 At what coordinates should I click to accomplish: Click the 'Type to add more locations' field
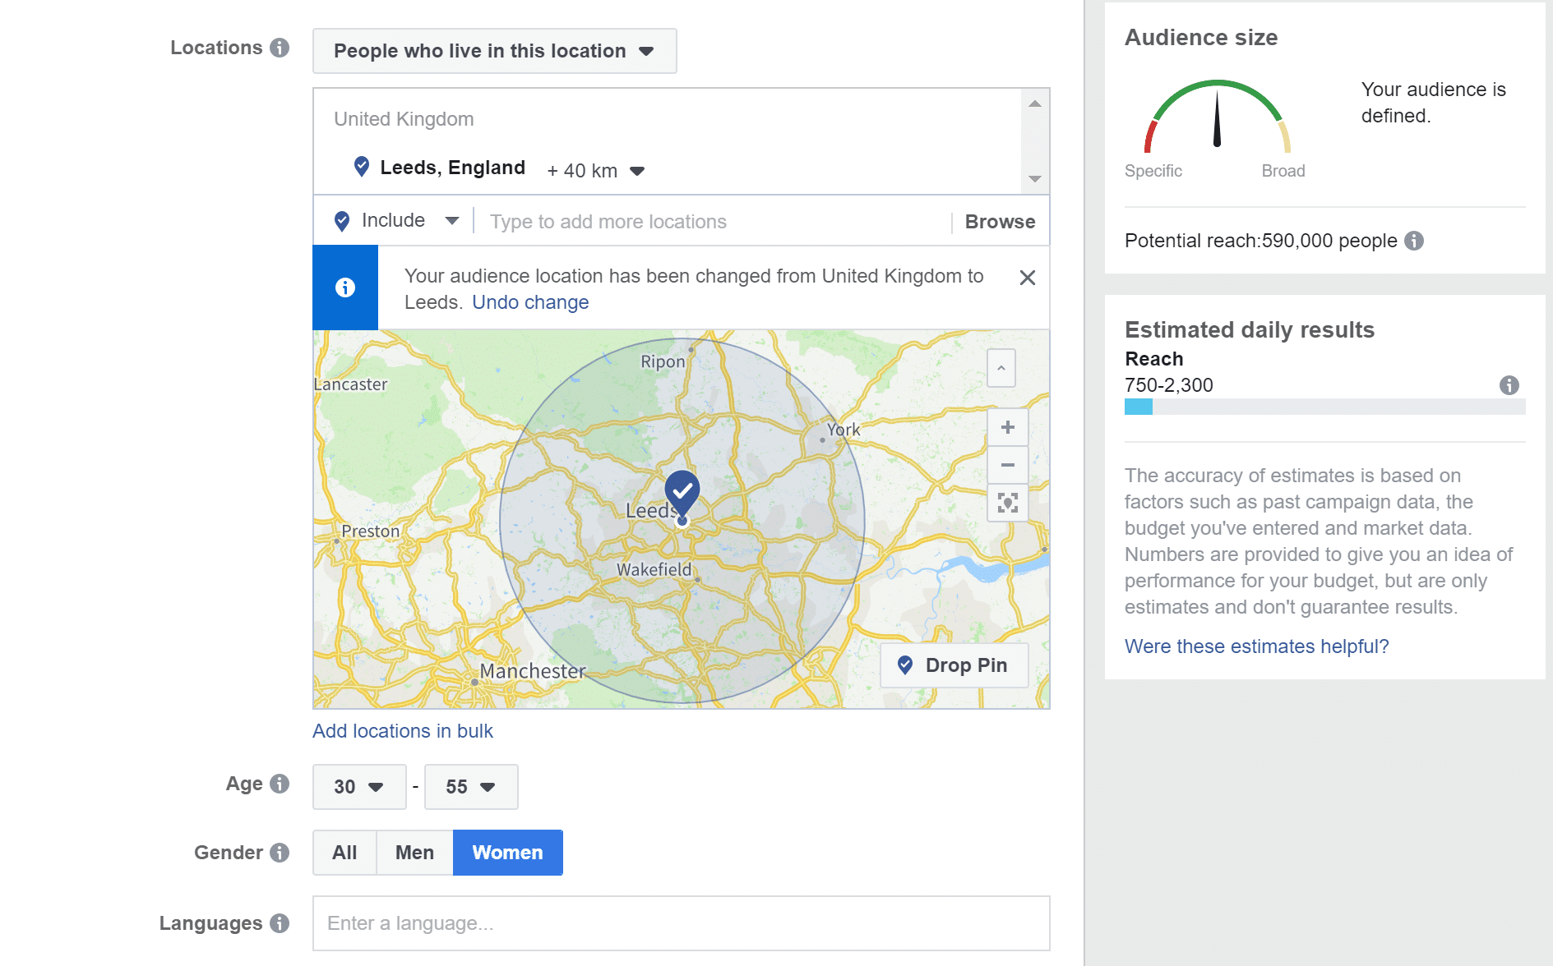click(711, 222)
